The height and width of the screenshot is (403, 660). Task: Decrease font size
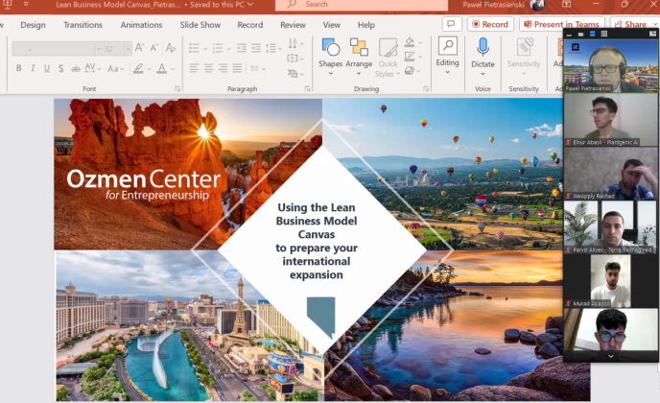(154, 48)
